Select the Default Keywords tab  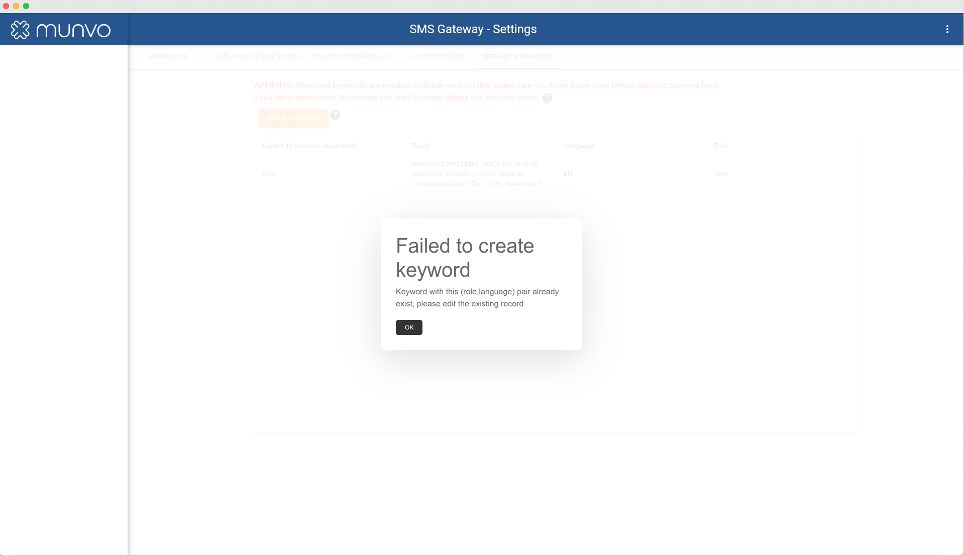click(518, 57)
